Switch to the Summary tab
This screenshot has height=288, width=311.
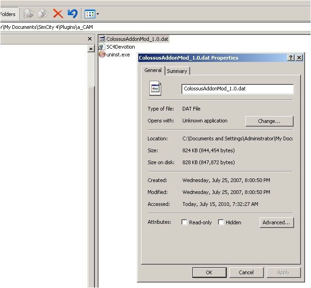coord(177,71)
